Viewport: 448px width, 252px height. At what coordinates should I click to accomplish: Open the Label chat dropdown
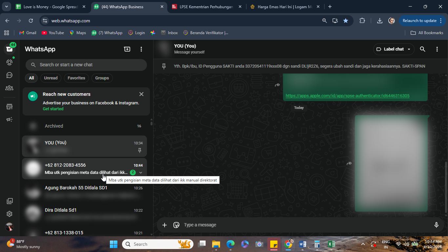click(394, 49)
